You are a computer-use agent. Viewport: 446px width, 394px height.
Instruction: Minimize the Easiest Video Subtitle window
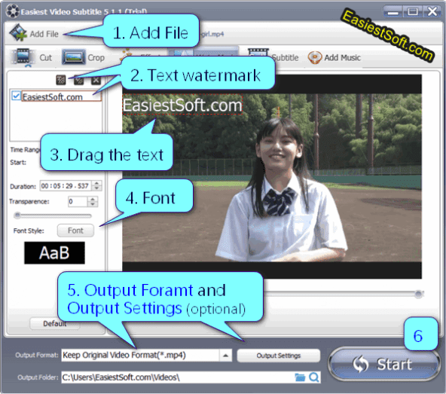click(393, 12)
